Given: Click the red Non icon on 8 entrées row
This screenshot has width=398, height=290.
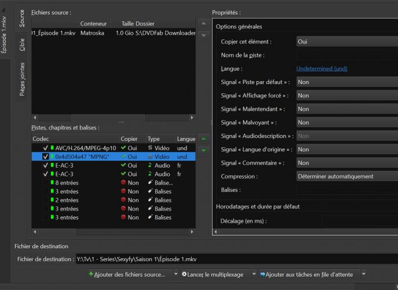Looking at the screenshot, I should [123, 183].
